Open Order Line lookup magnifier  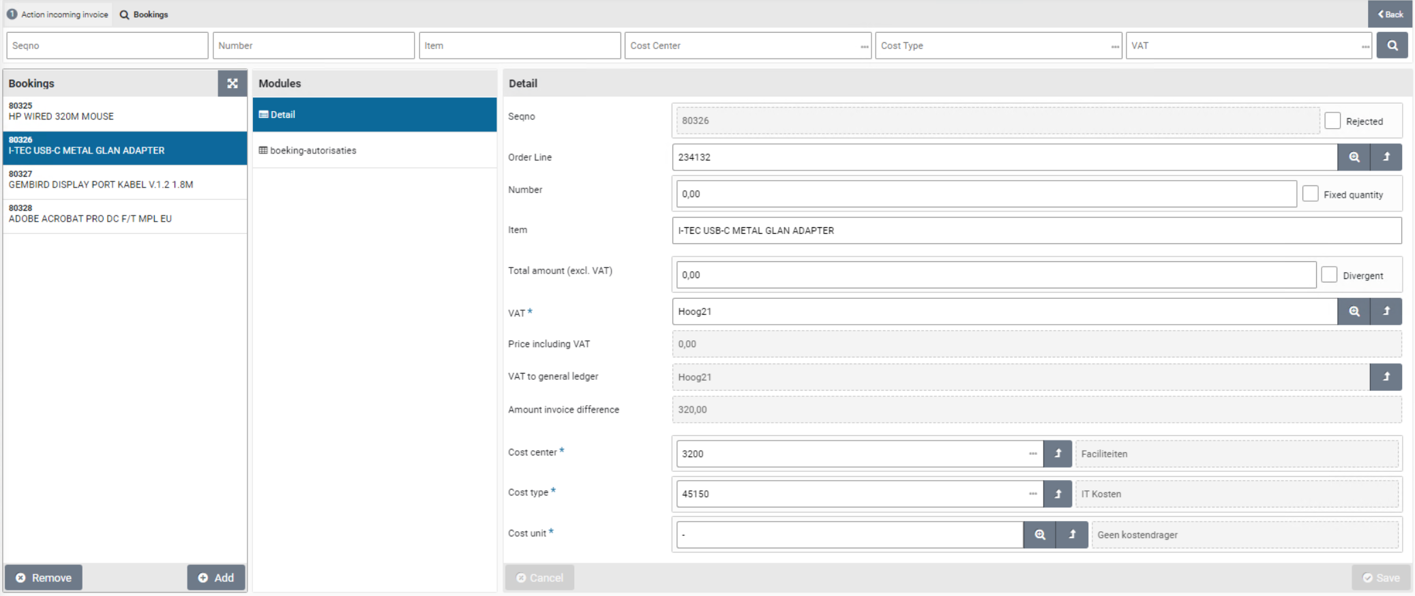[1354, 157]
